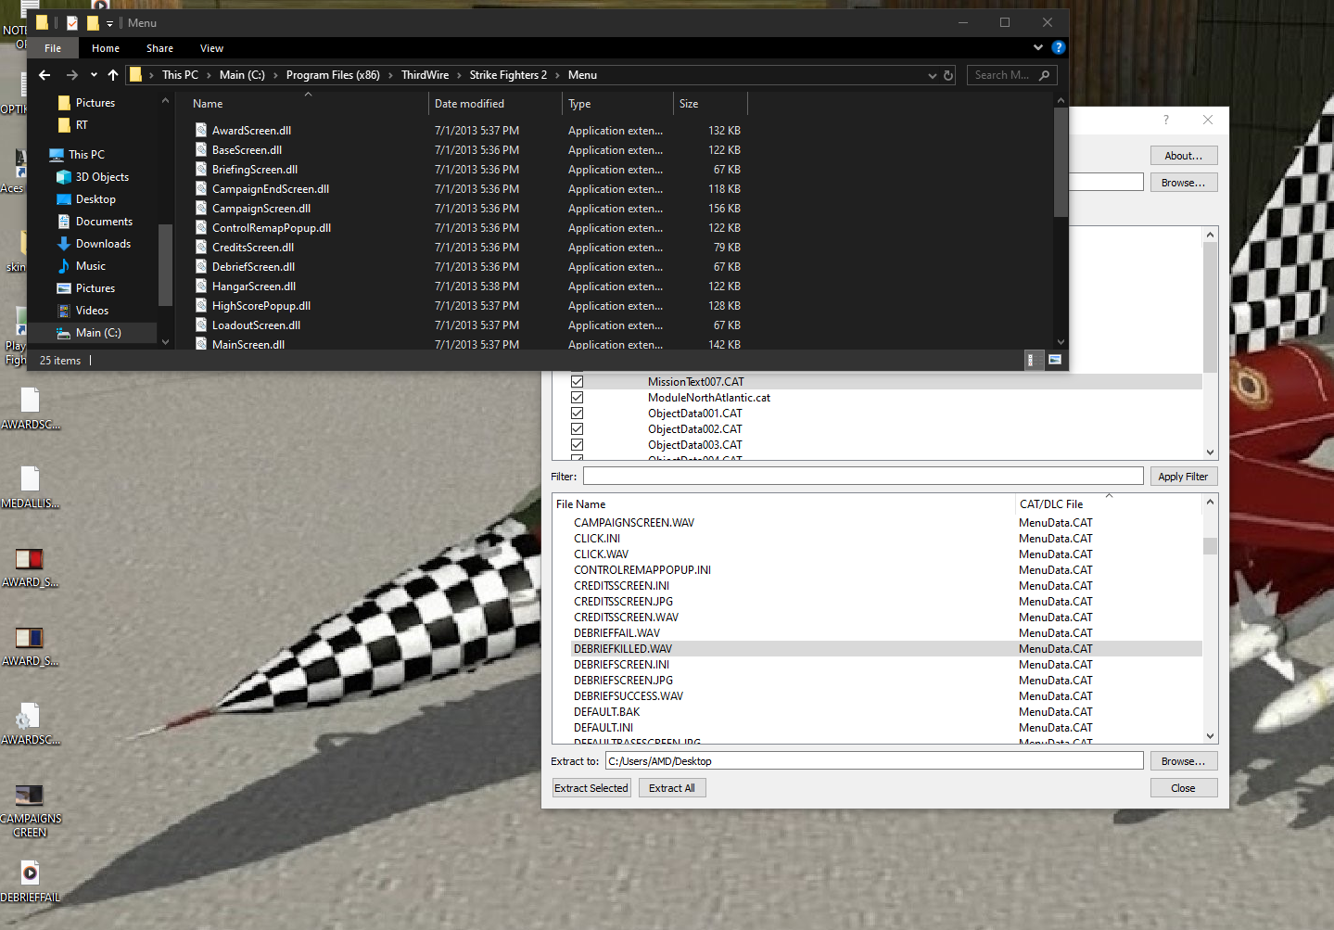Open the address bar history dropdown
The height and width of the screenshot is (930, 1334).
click(932, 76)
